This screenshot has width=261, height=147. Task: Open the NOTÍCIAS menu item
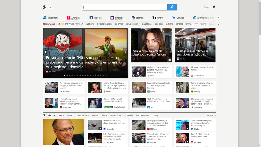pyautogui.click(x=90, y=24)
